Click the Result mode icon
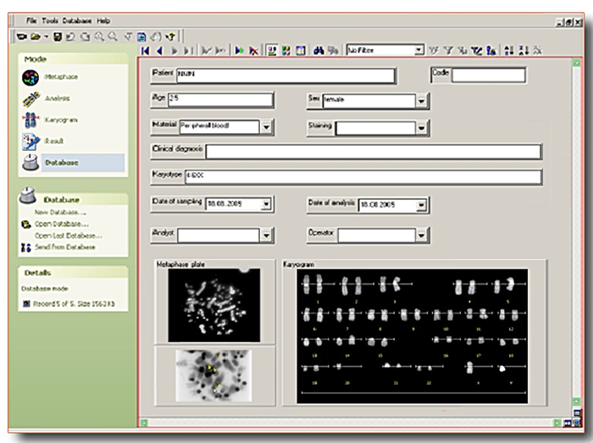Screen dimensions: 593x443 pyautogui.click(x=30, y=141)
